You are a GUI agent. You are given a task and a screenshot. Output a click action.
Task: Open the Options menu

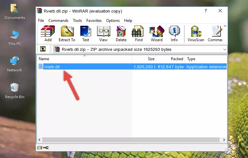113,21
